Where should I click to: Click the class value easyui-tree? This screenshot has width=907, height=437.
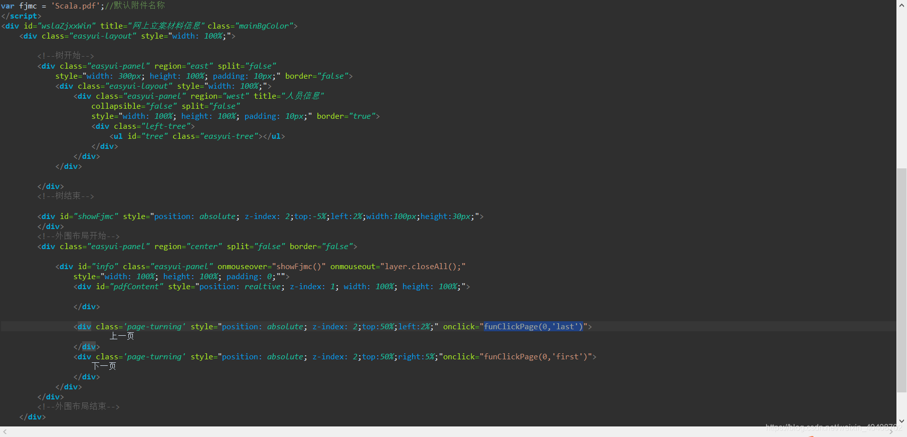pyautogui.click(x=229, y=136)
